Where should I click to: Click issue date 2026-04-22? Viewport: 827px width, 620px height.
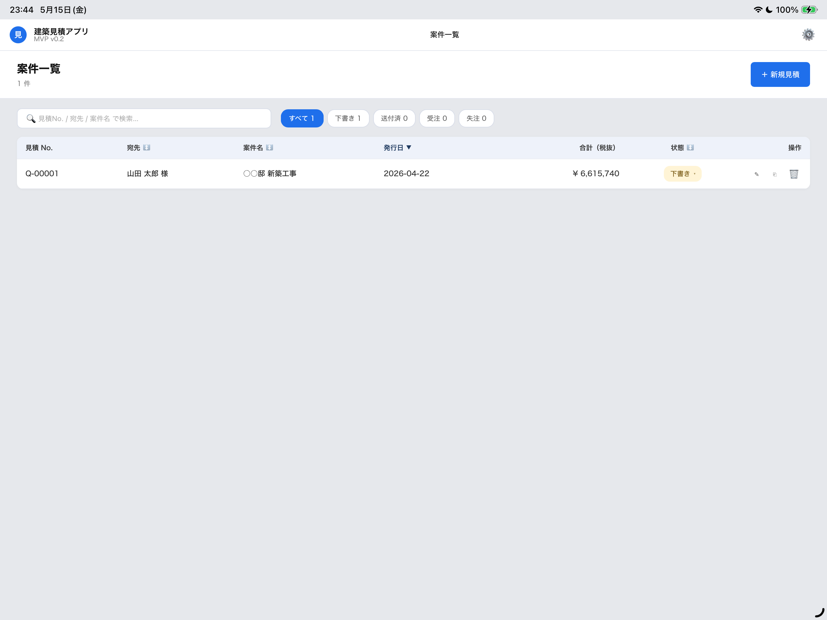point(407,173)
